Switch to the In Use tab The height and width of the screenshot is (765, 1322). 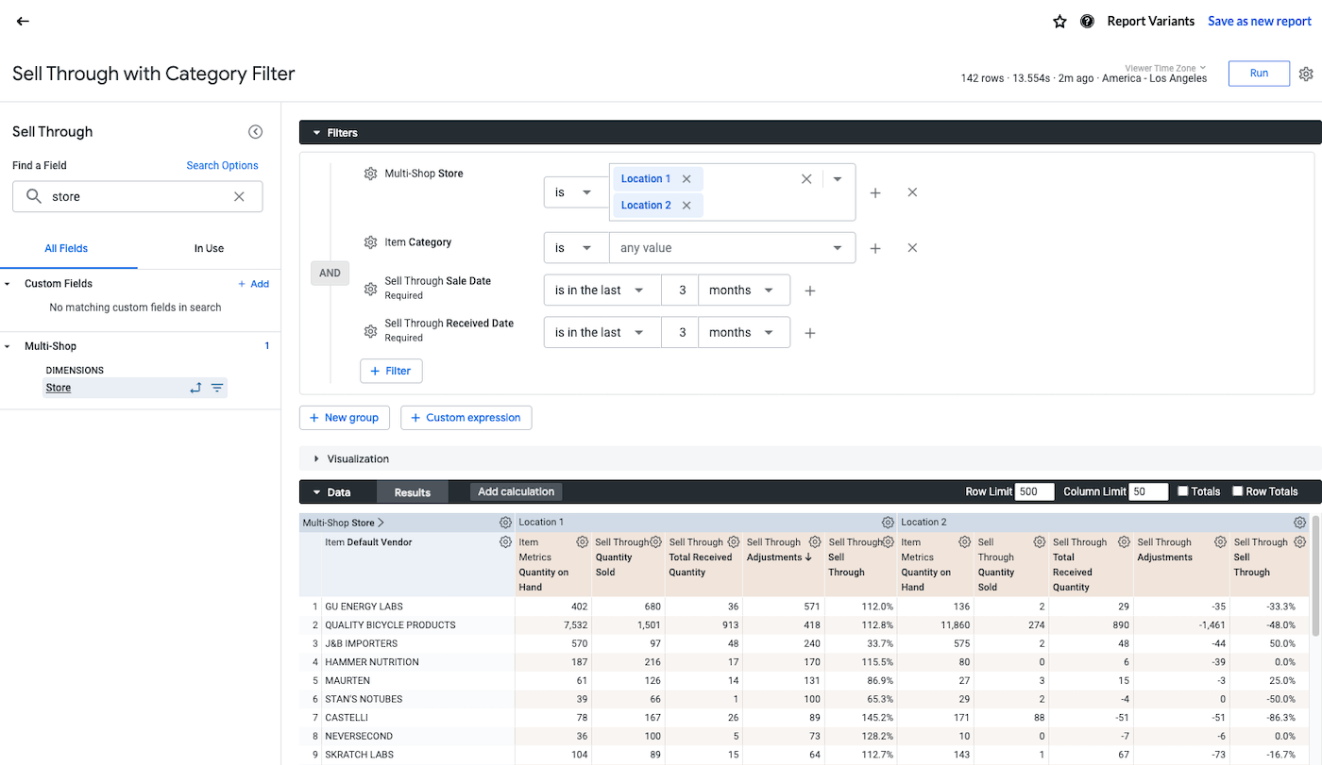point(209,248)
